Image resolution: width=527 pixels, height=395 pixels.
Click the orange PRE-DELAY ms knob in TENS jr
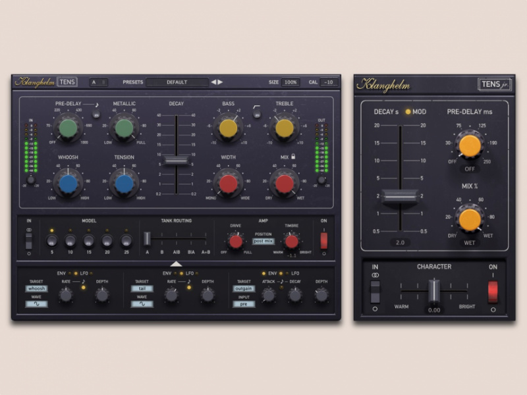(470, 145)
